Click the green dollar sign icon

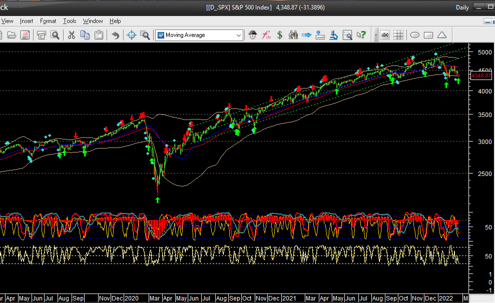[280, 35]
